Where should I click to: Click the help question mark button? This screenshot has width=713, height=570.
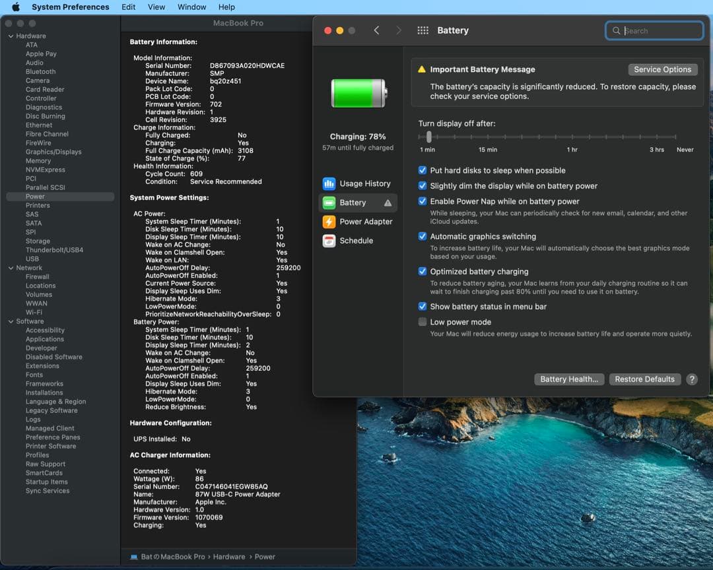tap(691, 379)
